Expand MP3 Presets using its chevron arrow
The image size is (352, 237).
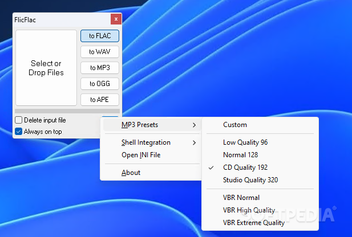pyautogui.click(x=194, y=125)
